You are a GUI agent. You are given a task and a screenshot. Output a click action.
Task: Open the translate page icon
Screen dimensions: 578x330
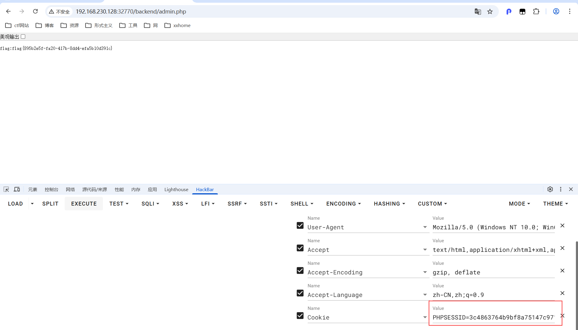(478, 11)
